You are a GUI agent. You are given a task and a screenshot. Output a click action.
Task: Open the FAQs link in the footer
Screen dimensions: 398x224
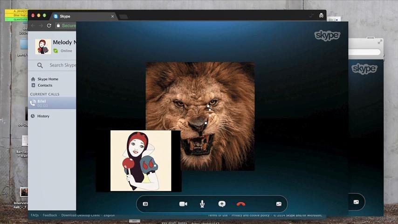[34, 216]
